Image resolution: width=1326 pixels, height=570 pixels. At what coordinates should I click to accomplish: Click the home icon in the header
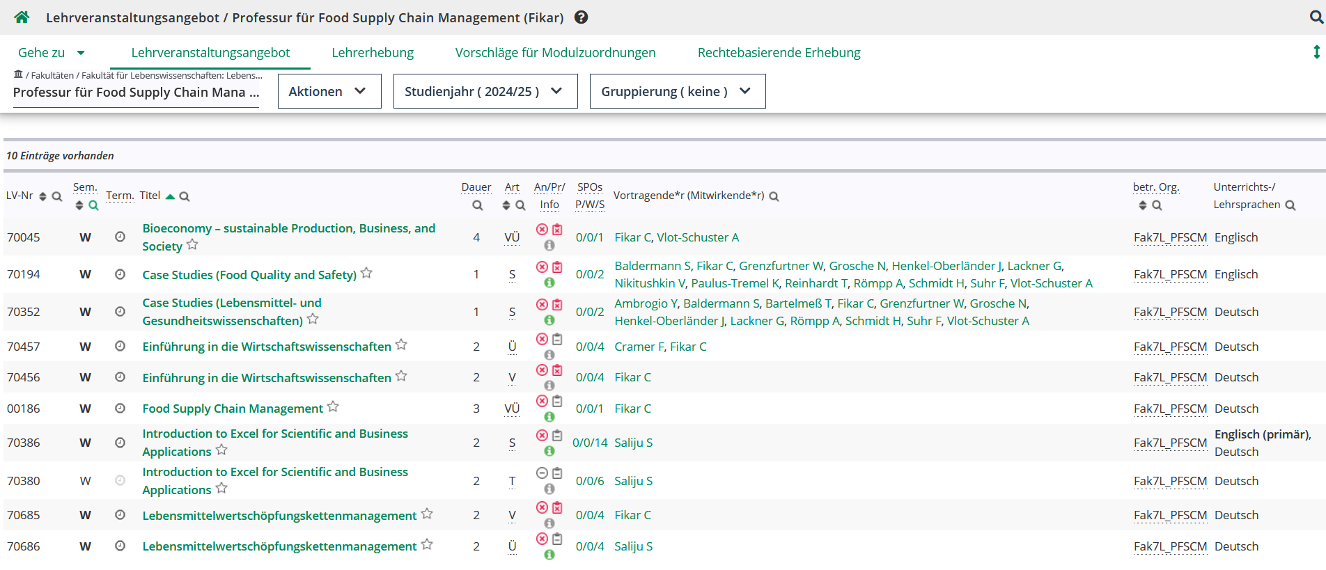(22, 17)
